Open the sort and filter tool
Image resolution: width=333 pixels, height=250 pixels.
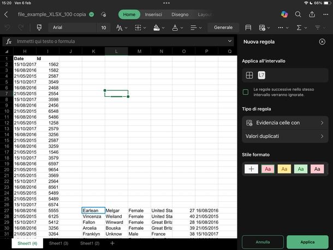(318, 27)
